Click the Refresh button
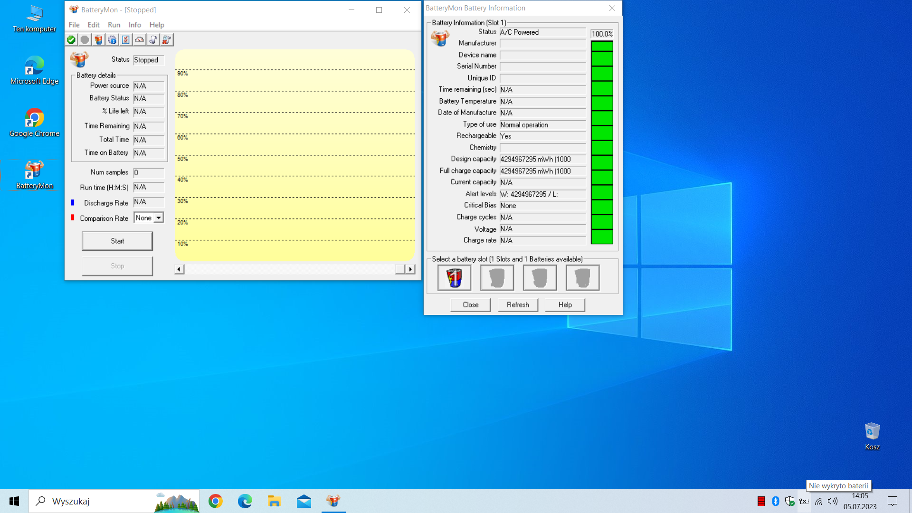 [518, 304]
